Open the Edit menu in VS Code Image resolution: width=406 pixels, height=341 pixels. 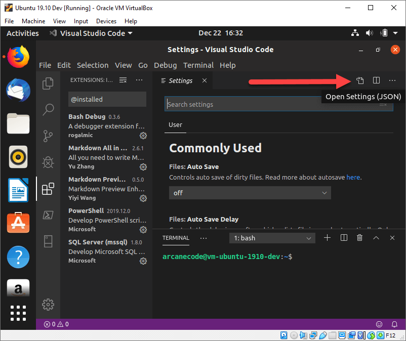tap(64, 65)
